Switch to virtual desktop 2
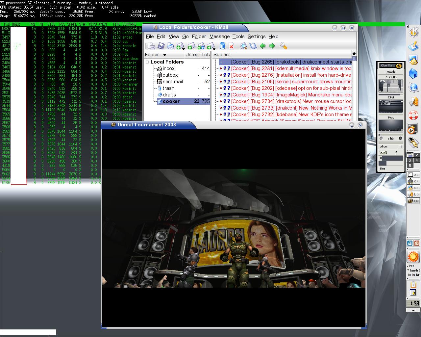The image size is (421, 337). coord(416,155)
